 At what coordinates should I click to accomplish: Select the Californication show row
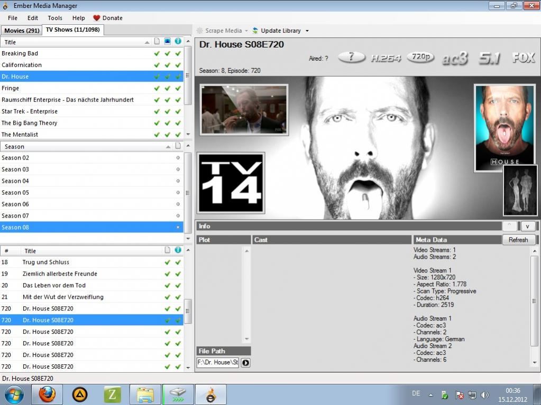(92, 65)
